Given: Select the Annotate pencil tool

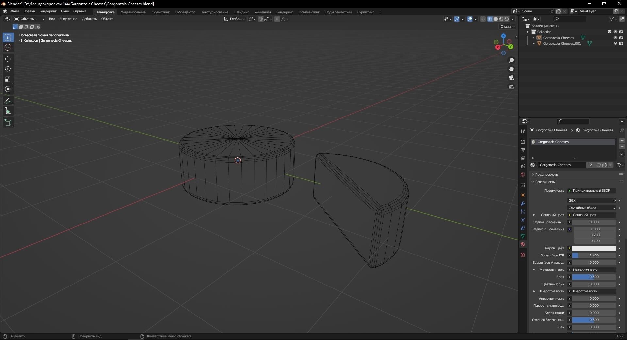Looking at the screenshot, I should pyautogui.click(x=8, y=101).
